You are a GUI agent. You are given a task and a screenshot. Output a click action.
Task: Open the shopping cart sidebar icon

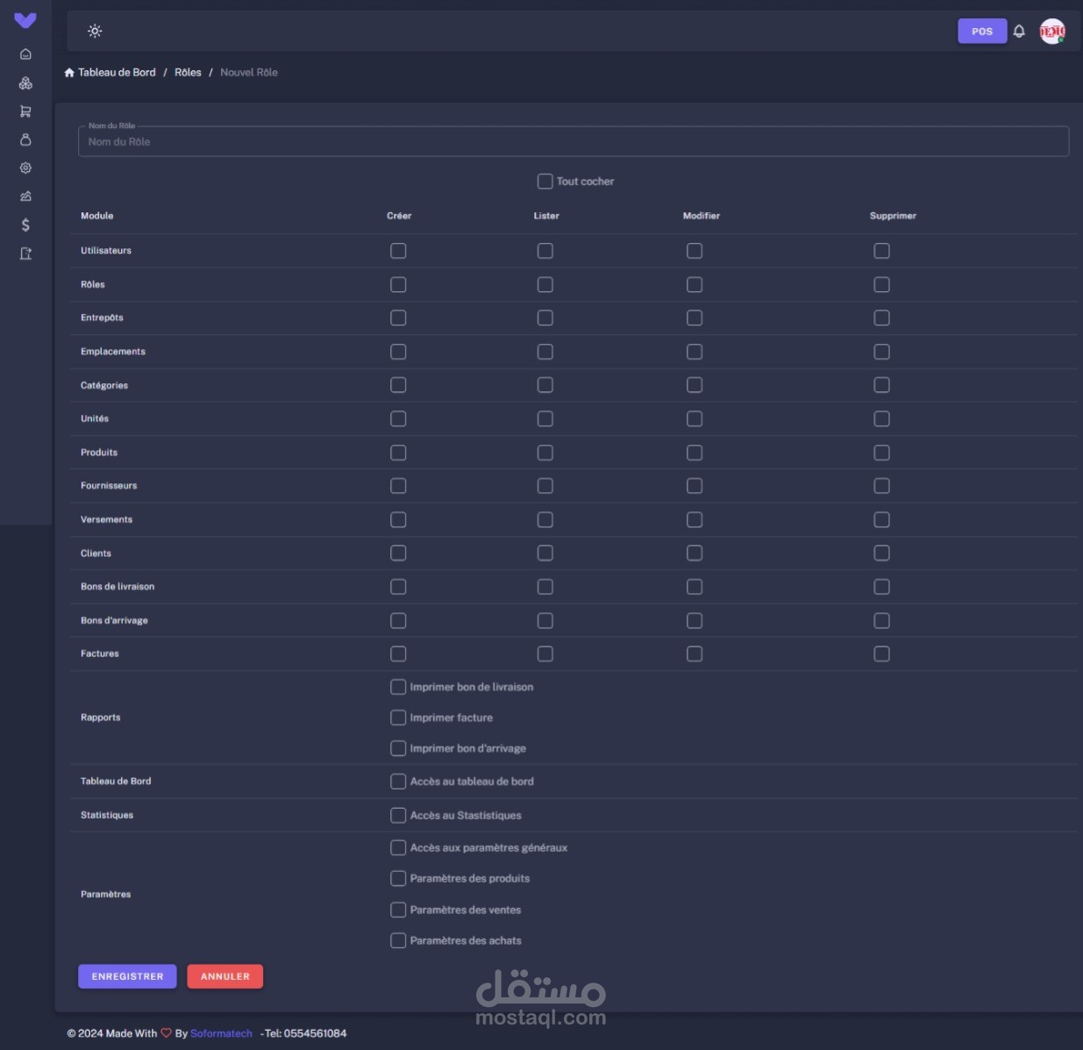coord(25,111)
